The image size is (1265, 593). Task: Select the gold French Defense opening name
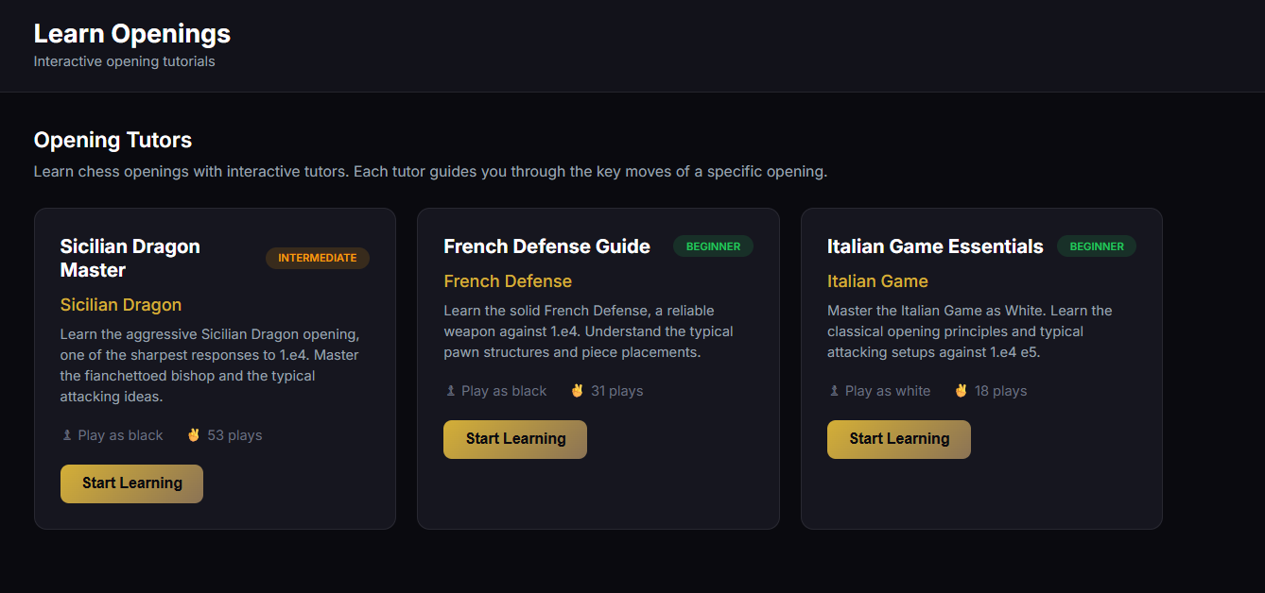pos(508,281)
